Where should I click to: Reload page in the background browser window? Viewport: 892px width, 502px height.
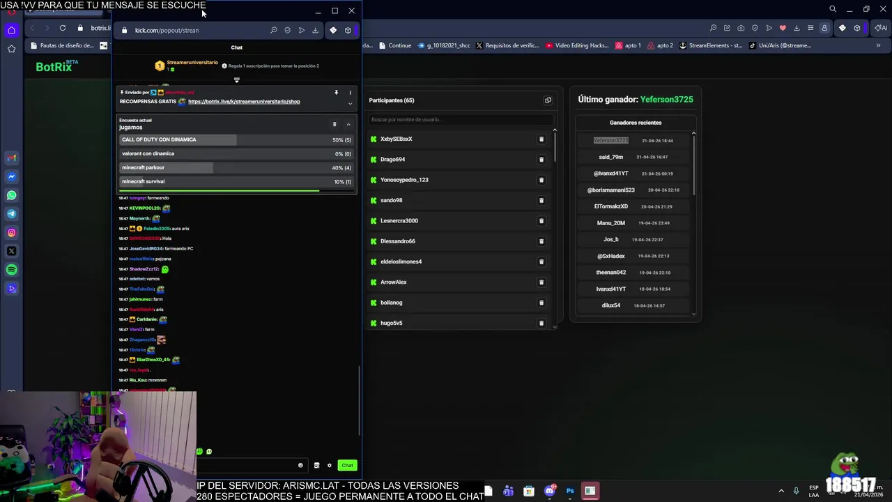[x=63, y=28]
